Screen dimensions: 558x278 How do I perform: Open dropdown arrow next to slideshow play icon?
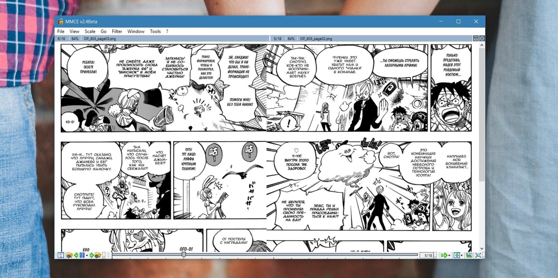click(x=449, y=255)
